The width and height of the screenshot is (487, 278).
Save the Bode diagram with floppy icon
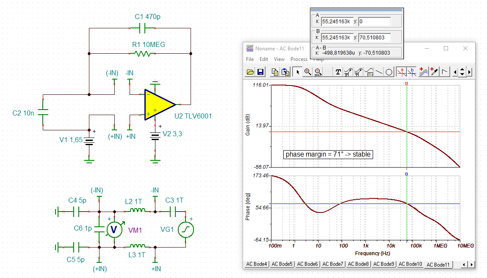(x=260, y=72)
